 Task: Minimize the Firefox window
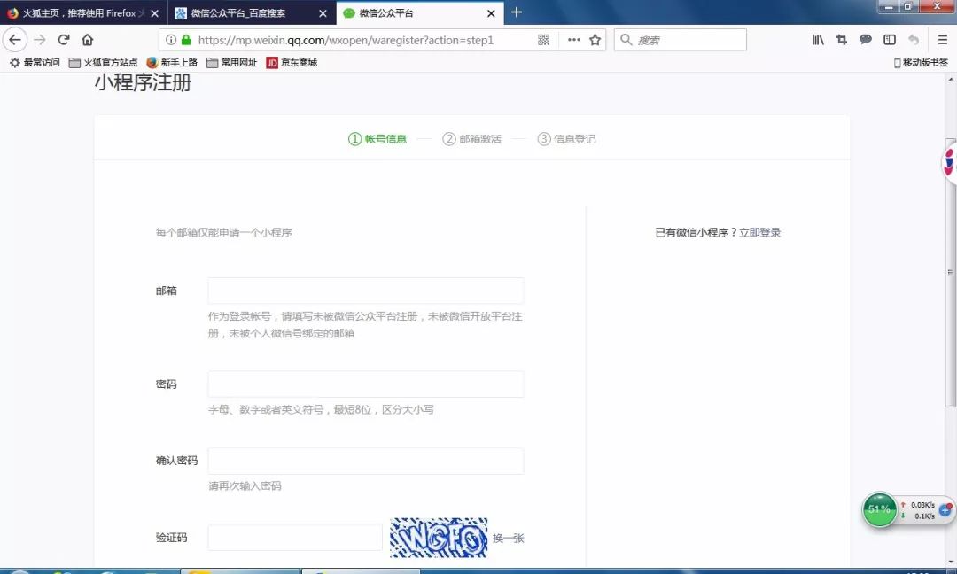pos(889,7)
